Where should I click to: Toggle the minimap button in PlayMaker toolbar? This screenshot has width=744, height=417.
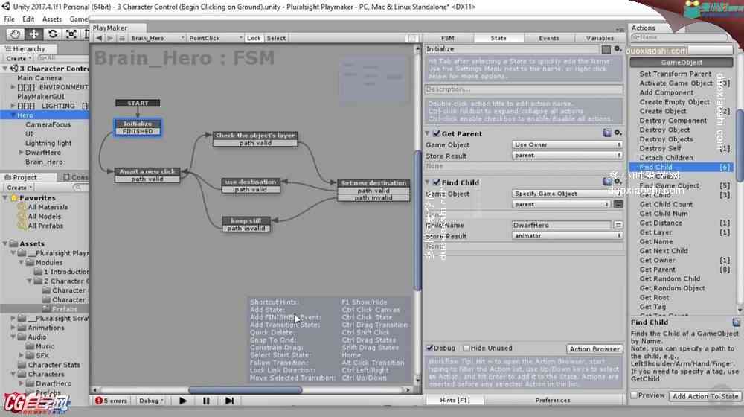[412, 38]
